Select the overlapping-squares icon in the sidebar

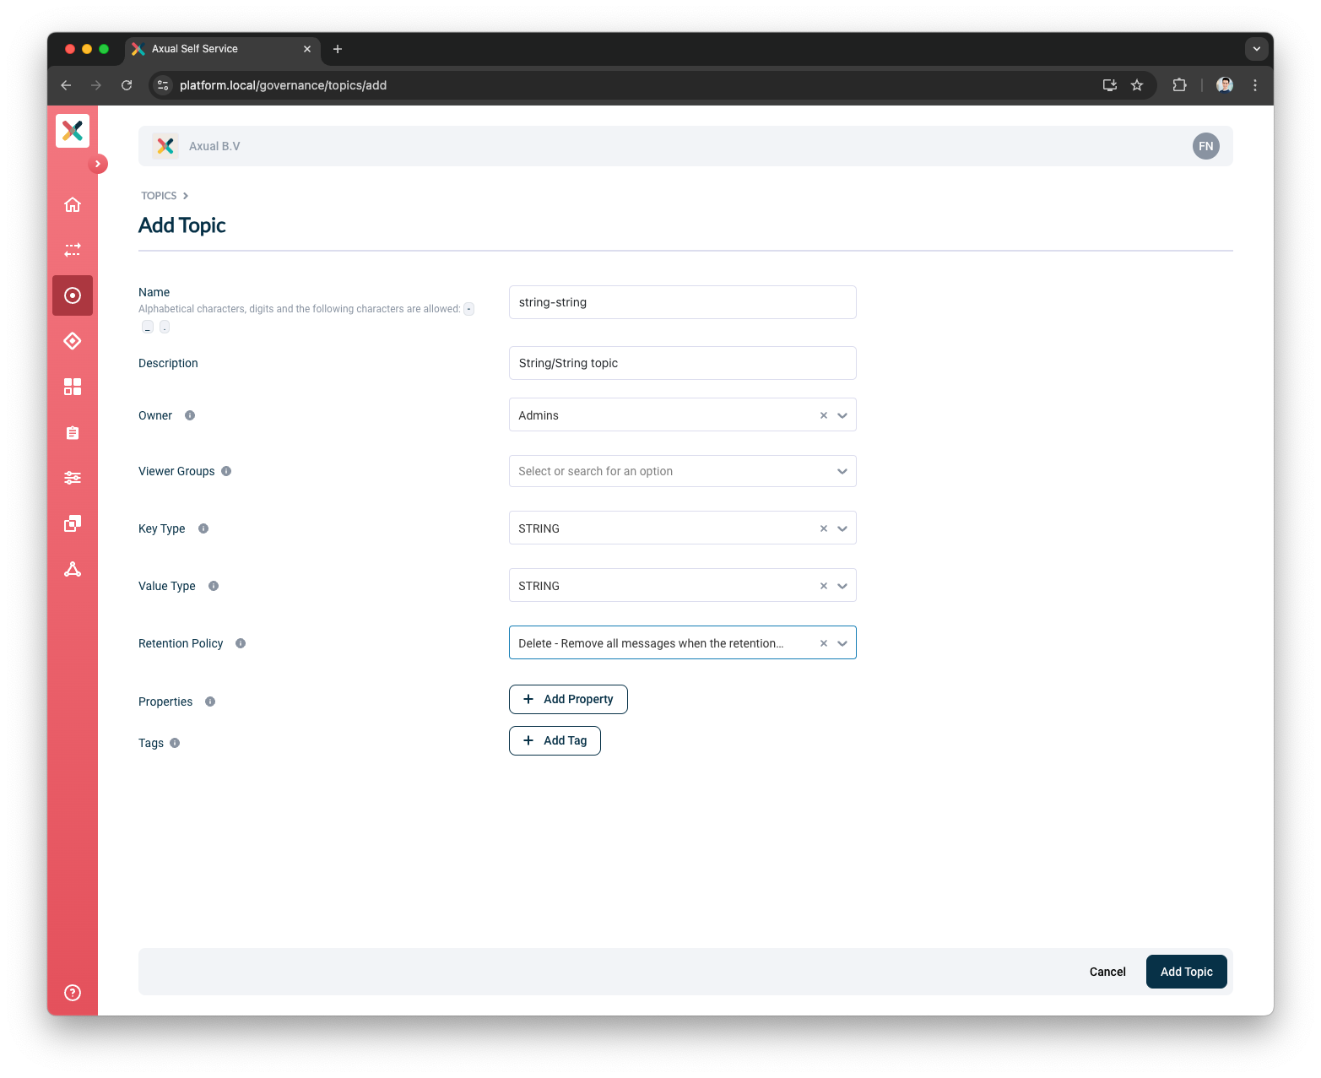73,523
